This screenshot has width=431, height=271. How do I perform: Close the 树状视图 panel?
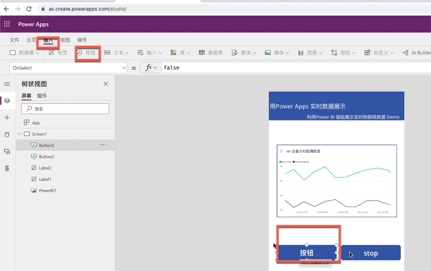pos(106,84)
